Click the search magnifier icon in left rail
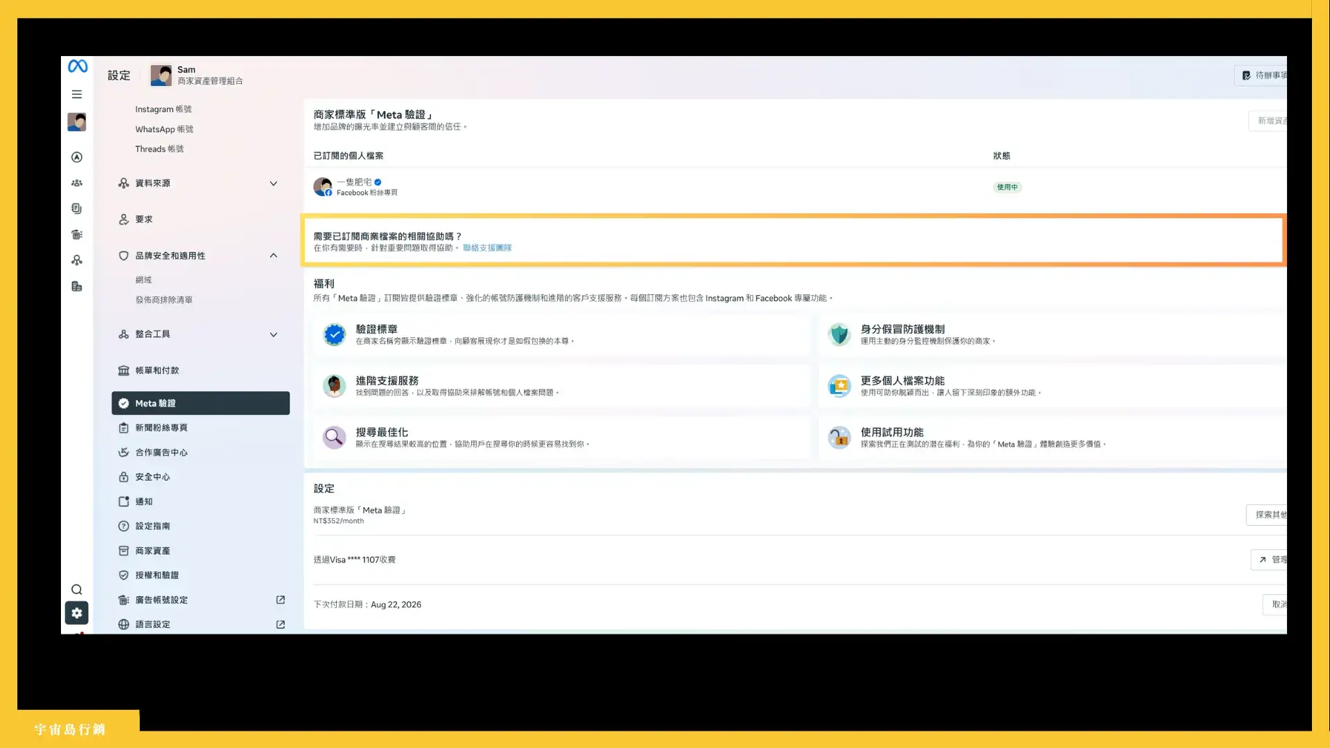1330x748 pixels. click(77, 589)
